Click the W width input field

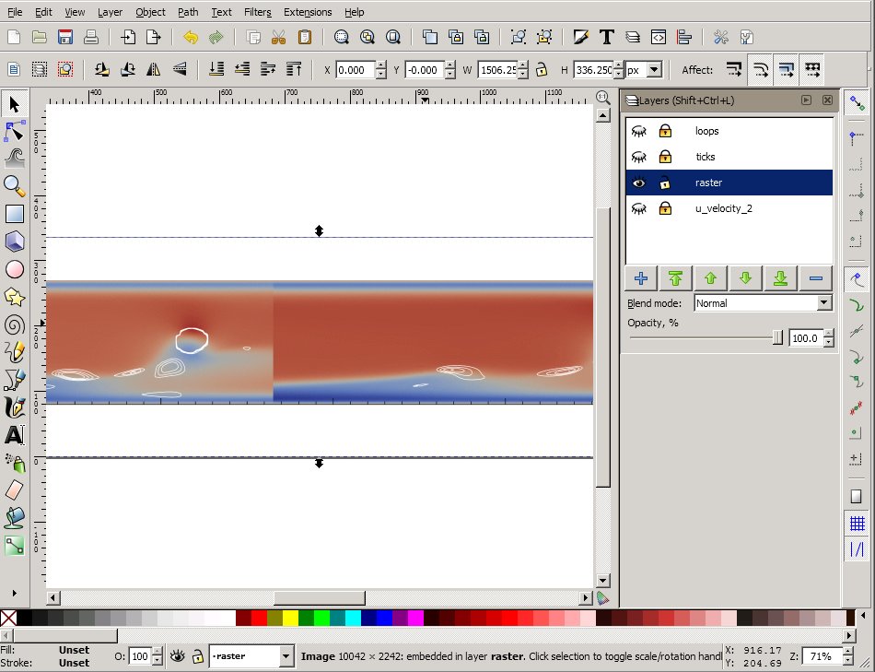click(496, 70)
